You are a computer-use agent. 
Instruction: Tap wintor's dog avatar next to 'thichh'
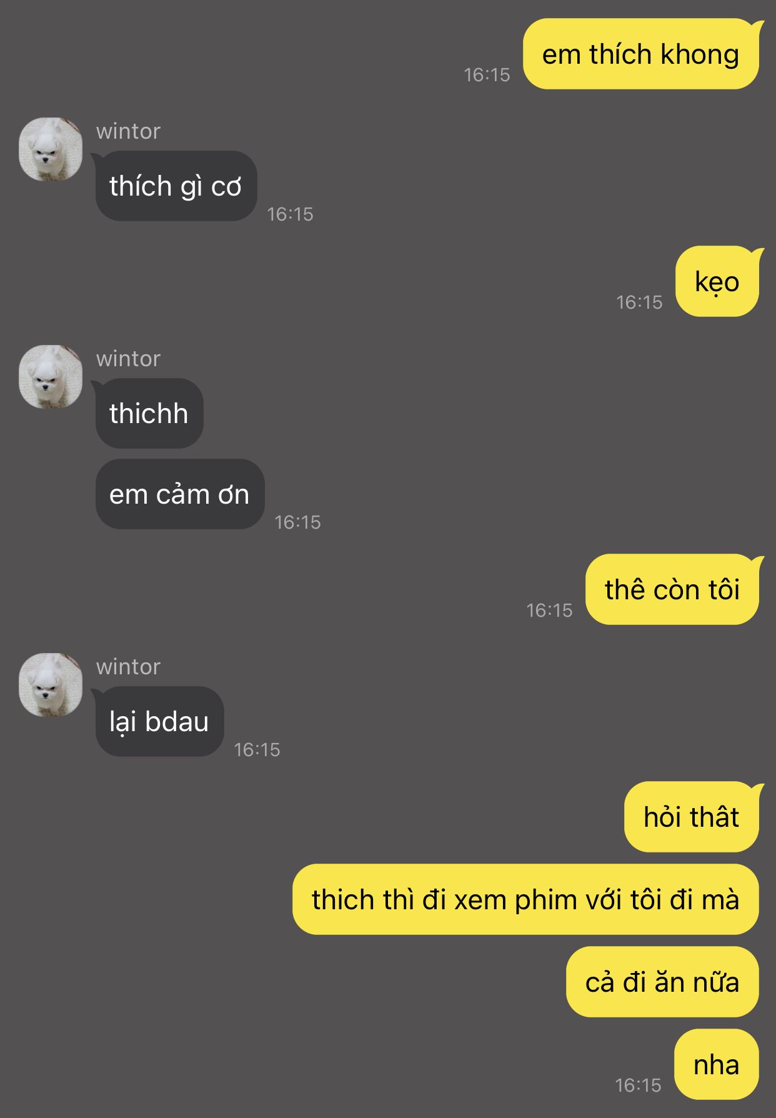[x=51, y=376]
